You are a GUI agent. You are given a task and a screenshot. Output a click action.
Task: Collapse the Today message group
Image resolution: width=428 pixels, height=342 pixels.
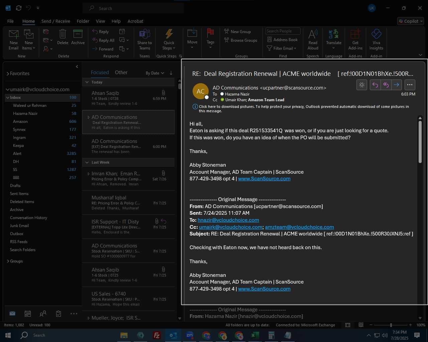[87, 82]
